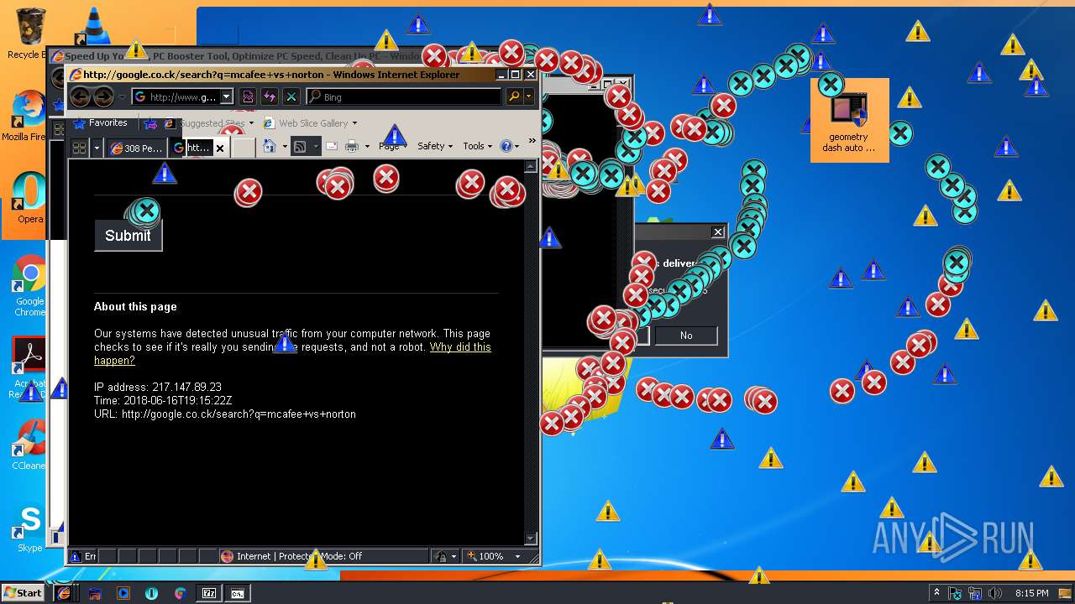The width and height of the screenshot is (1075, 604).
Task: Refresh the page using Refresh icon
Action: click(270, 97)
